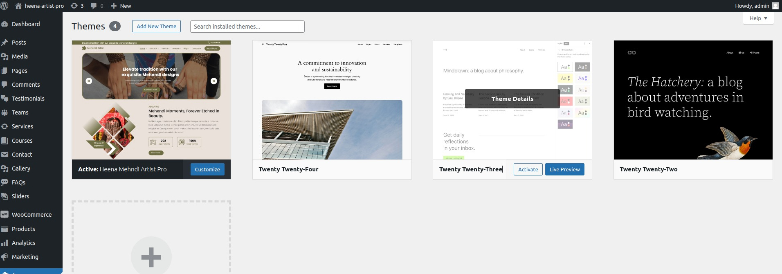Open Live Preview for Twenty Twenty-Three
The height and width of the screenshot is (274, 782).
[x=564, y=169]
